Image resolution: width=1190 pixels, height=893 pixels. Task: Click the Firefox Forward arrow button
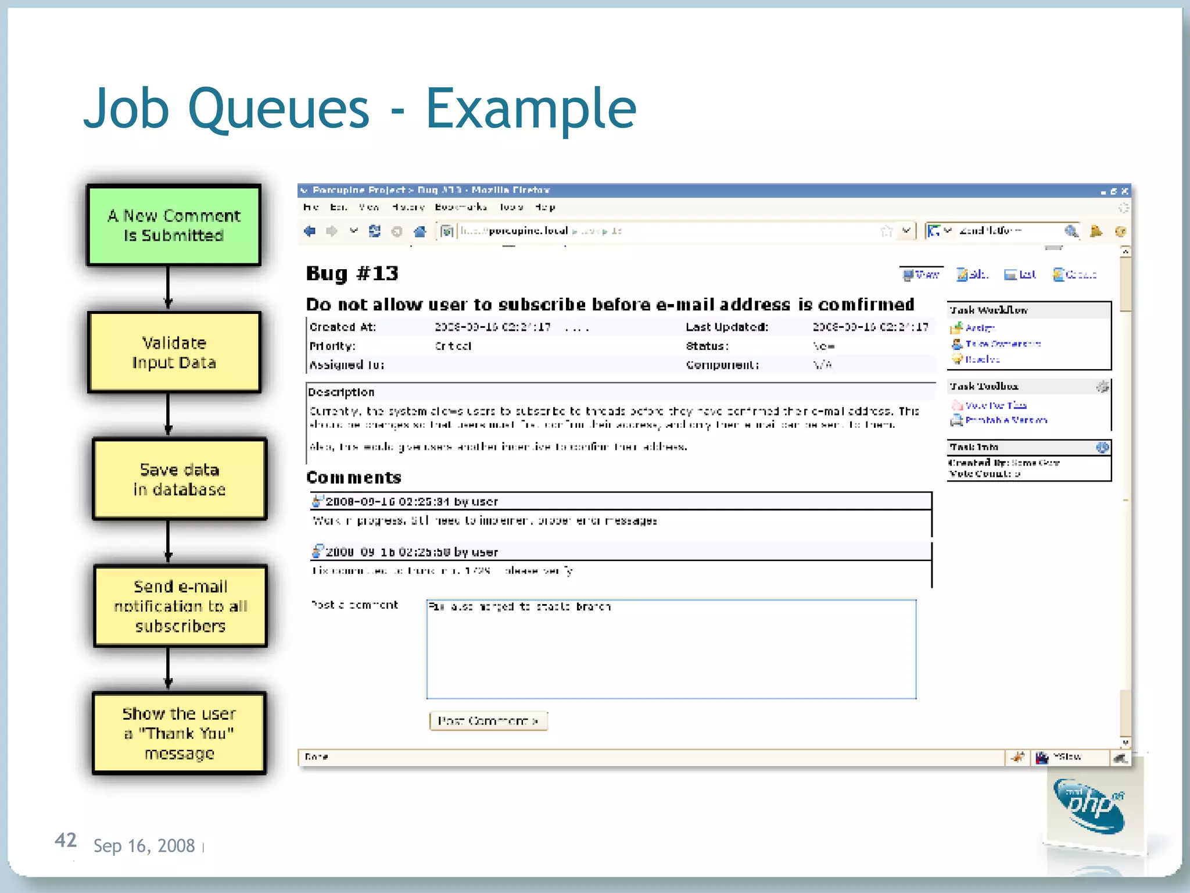[332, 231]
